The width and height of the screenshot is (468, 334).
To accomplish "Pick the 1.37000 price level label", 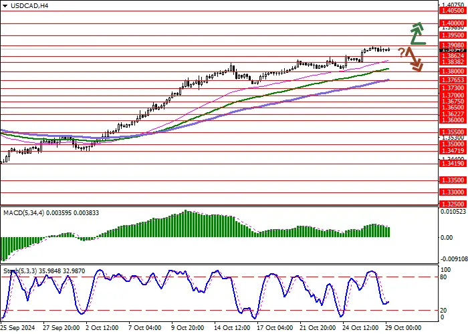I will click(x=453, y=96).
